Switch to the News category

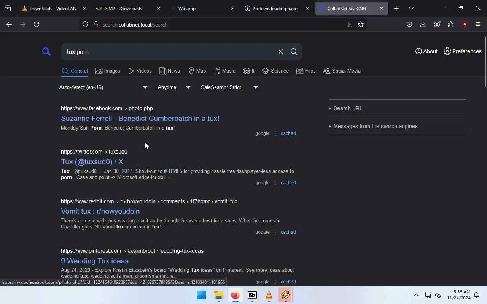pos(169,71)
